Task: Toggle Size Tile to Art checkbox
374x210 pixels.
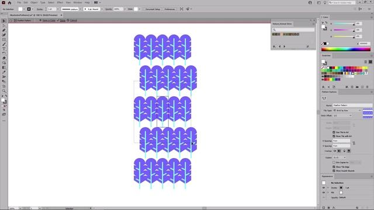Action: pyautogui.click(x=334, y=132)
